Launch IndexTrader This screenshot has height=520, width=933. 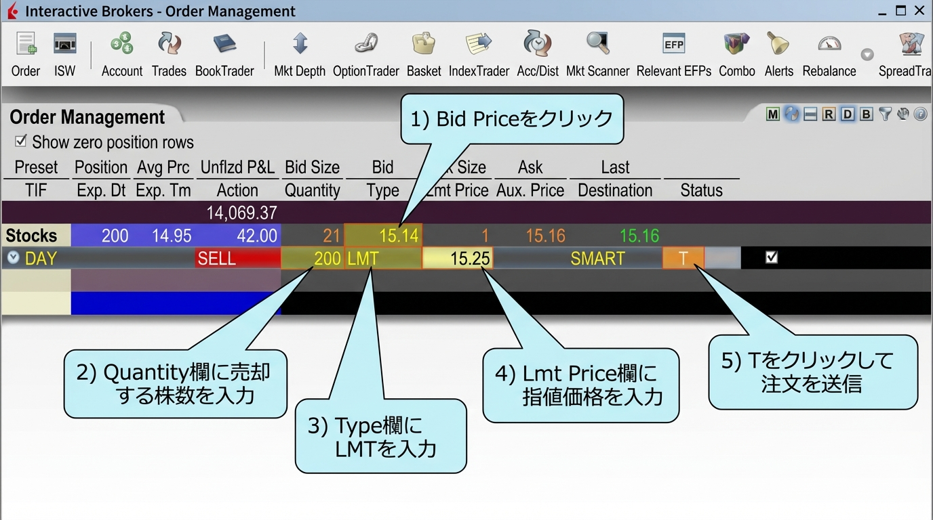pyautogui.click(x=479, y=55)
